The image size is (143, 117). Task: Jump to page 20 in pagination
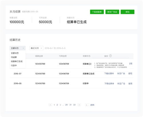[x=66, y=105]
